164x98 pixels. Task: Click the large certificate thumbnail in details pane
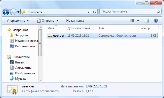13,89
